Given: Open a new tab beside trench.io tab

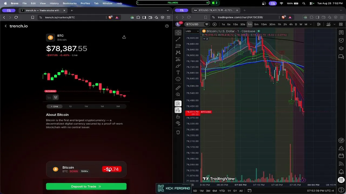Looking at the screenshot, I should (x=72, y=10).
